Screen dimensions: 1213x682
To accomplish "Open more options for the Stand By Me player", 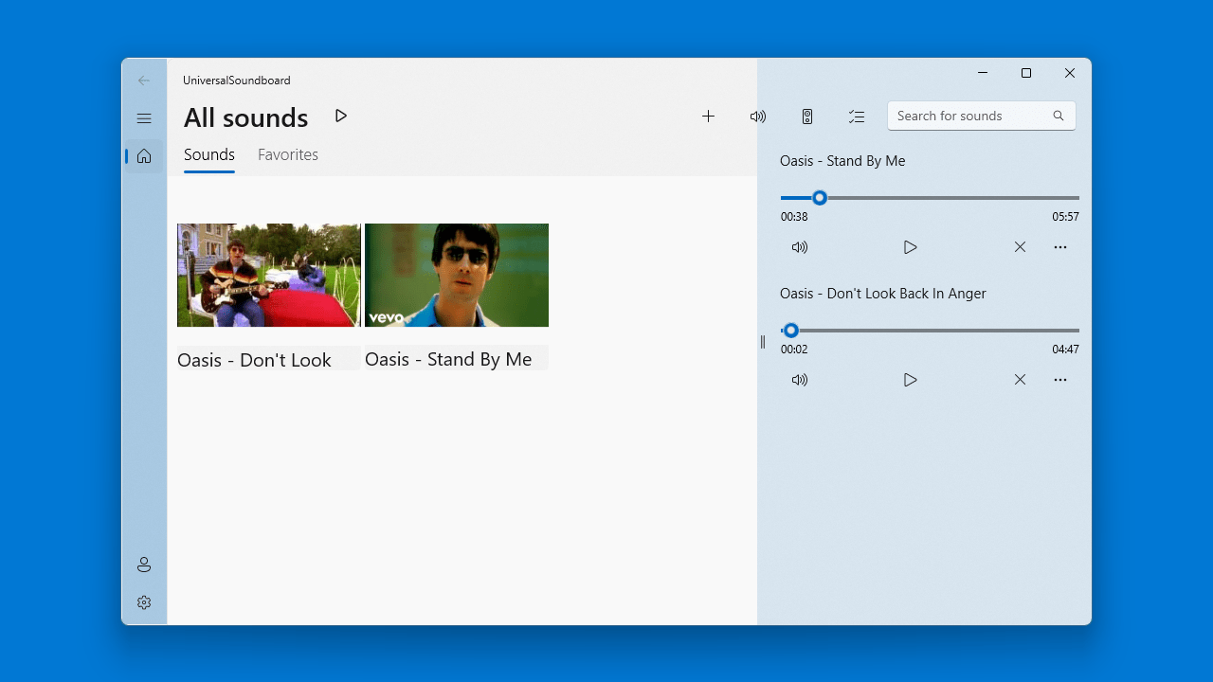I will (x=1060, y=247).
